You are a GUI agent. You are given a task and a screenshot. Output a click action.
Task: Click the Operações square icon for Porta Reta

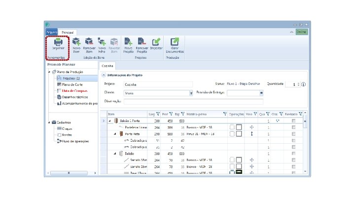click(239, 133)
